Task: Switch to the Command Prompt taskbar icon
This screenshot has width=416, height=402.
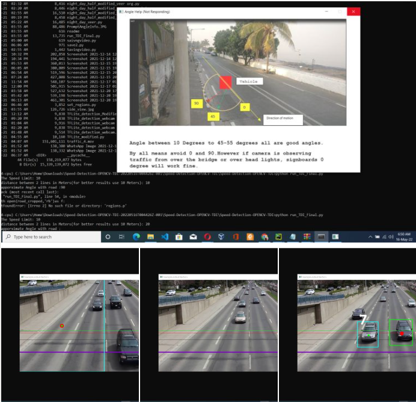Action: point(321,237)
